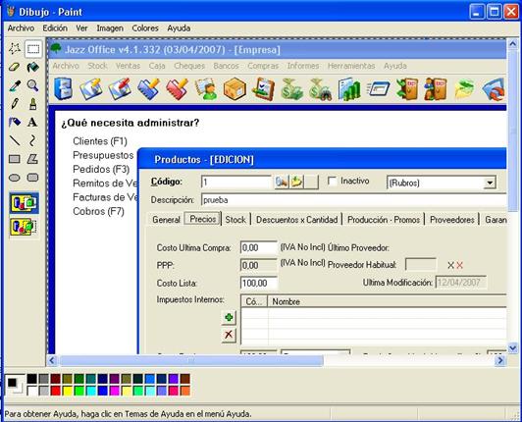Click the yellow arrow icon beside Código

[x=296, y=182]
